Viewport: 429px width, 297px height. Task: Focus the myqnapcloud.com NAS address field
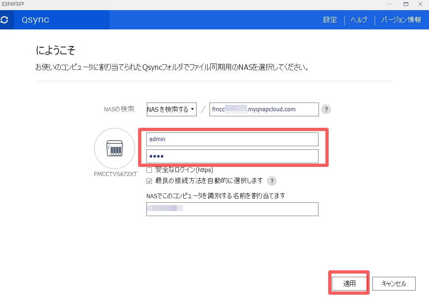click(264, 109)
